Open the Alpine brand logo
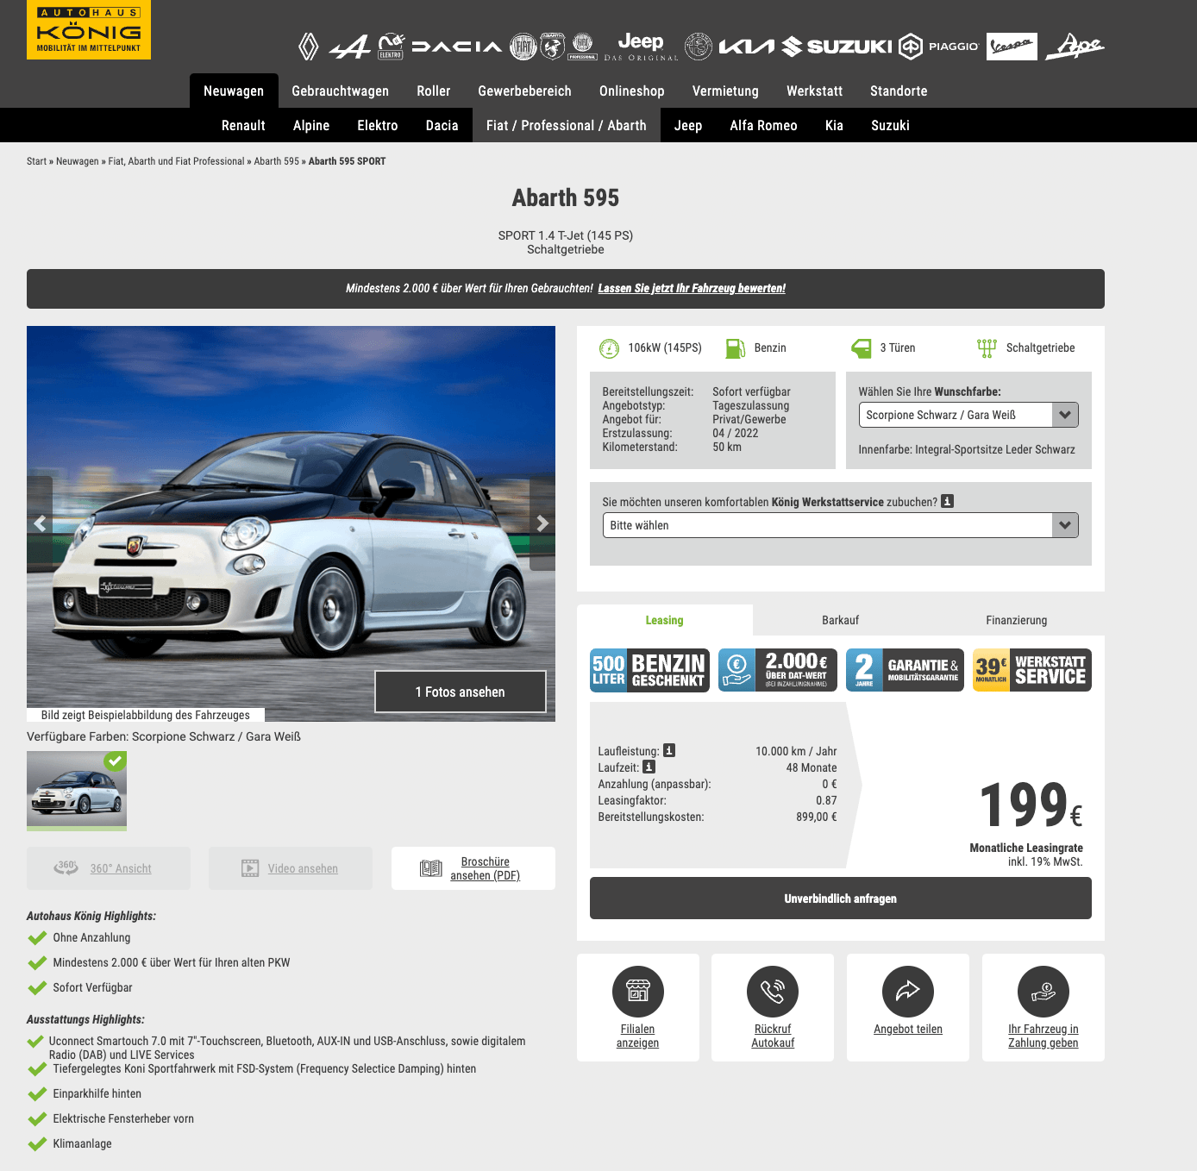This screenshot has height=1171, width=1197. point(350,47)
